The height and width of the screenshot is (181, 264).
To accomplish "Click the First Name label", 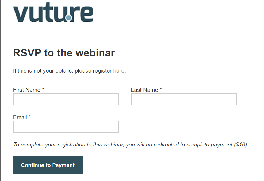I will (x=26, y=90).
